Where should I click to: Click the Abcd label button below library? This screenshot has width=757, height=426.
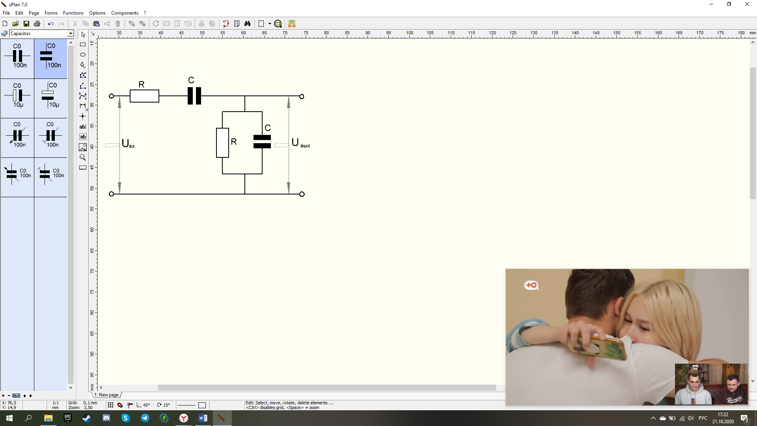point(16,396)
